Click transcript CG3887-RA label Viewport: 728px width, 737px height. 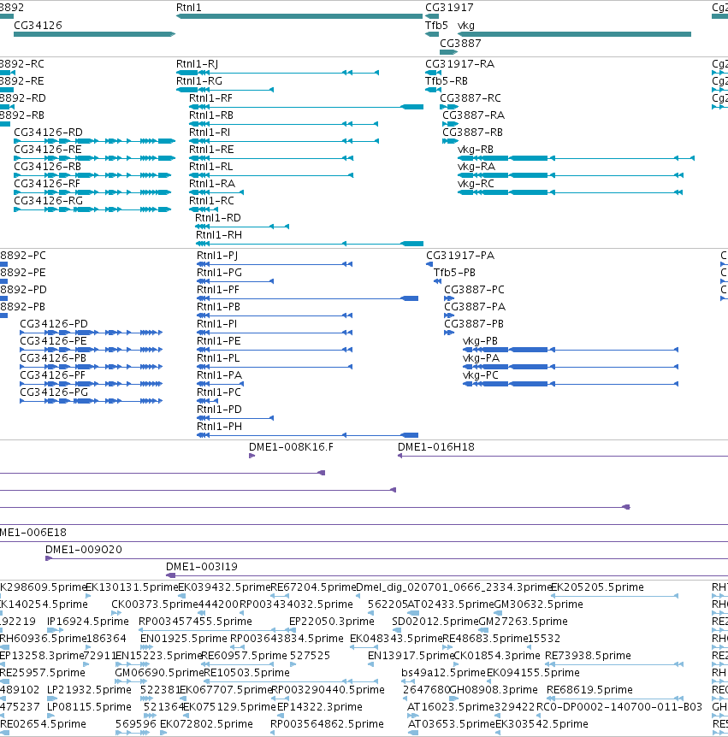point(473,115)
